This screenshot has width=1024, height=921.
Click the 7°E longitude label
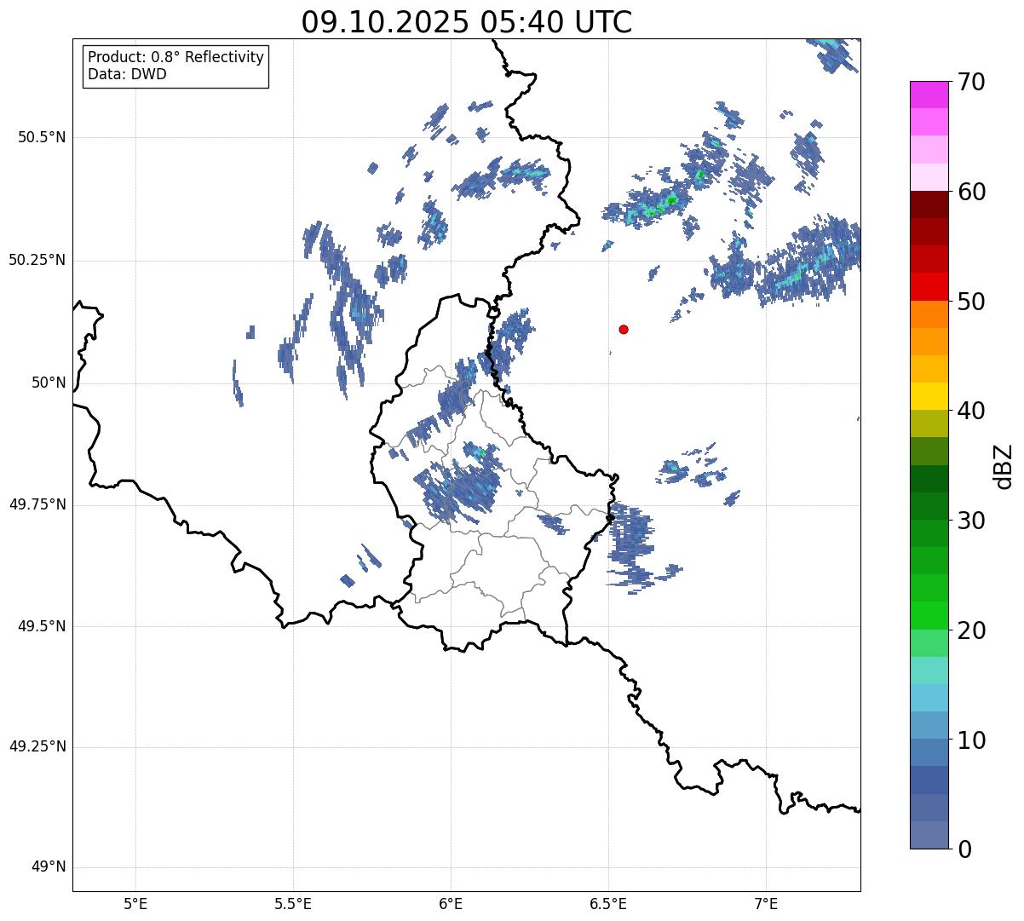767,903
